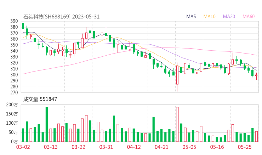Screen dimensions: 262x155
Task: Click the 03-31 date axis label
Action: coord(106,147)
